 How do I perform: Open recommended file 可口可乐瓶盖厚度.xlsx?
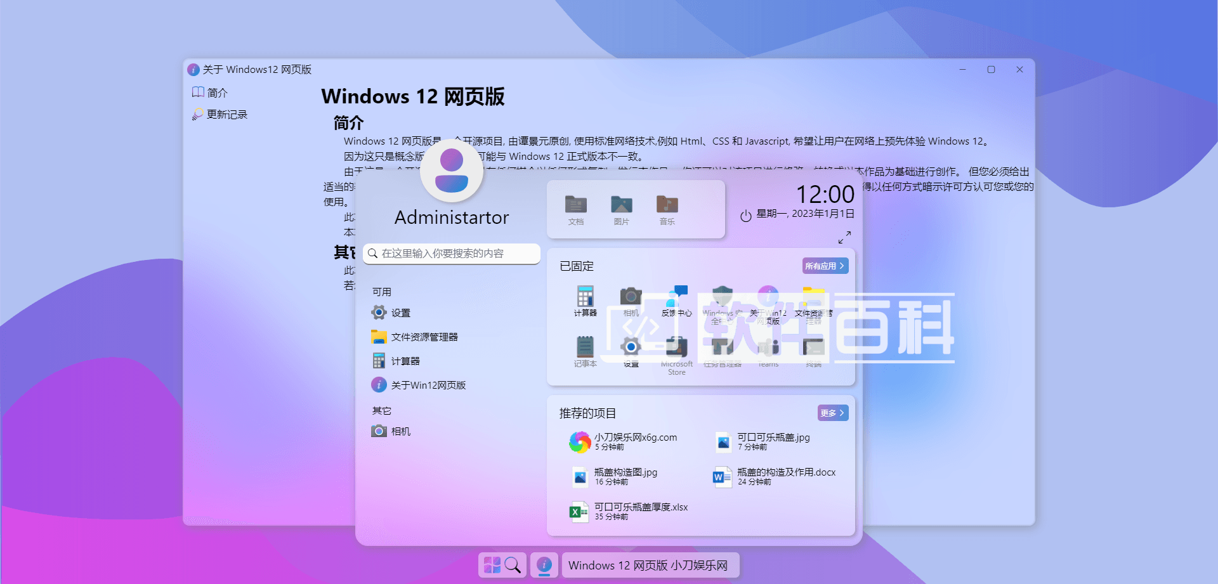tap(628, 511)
